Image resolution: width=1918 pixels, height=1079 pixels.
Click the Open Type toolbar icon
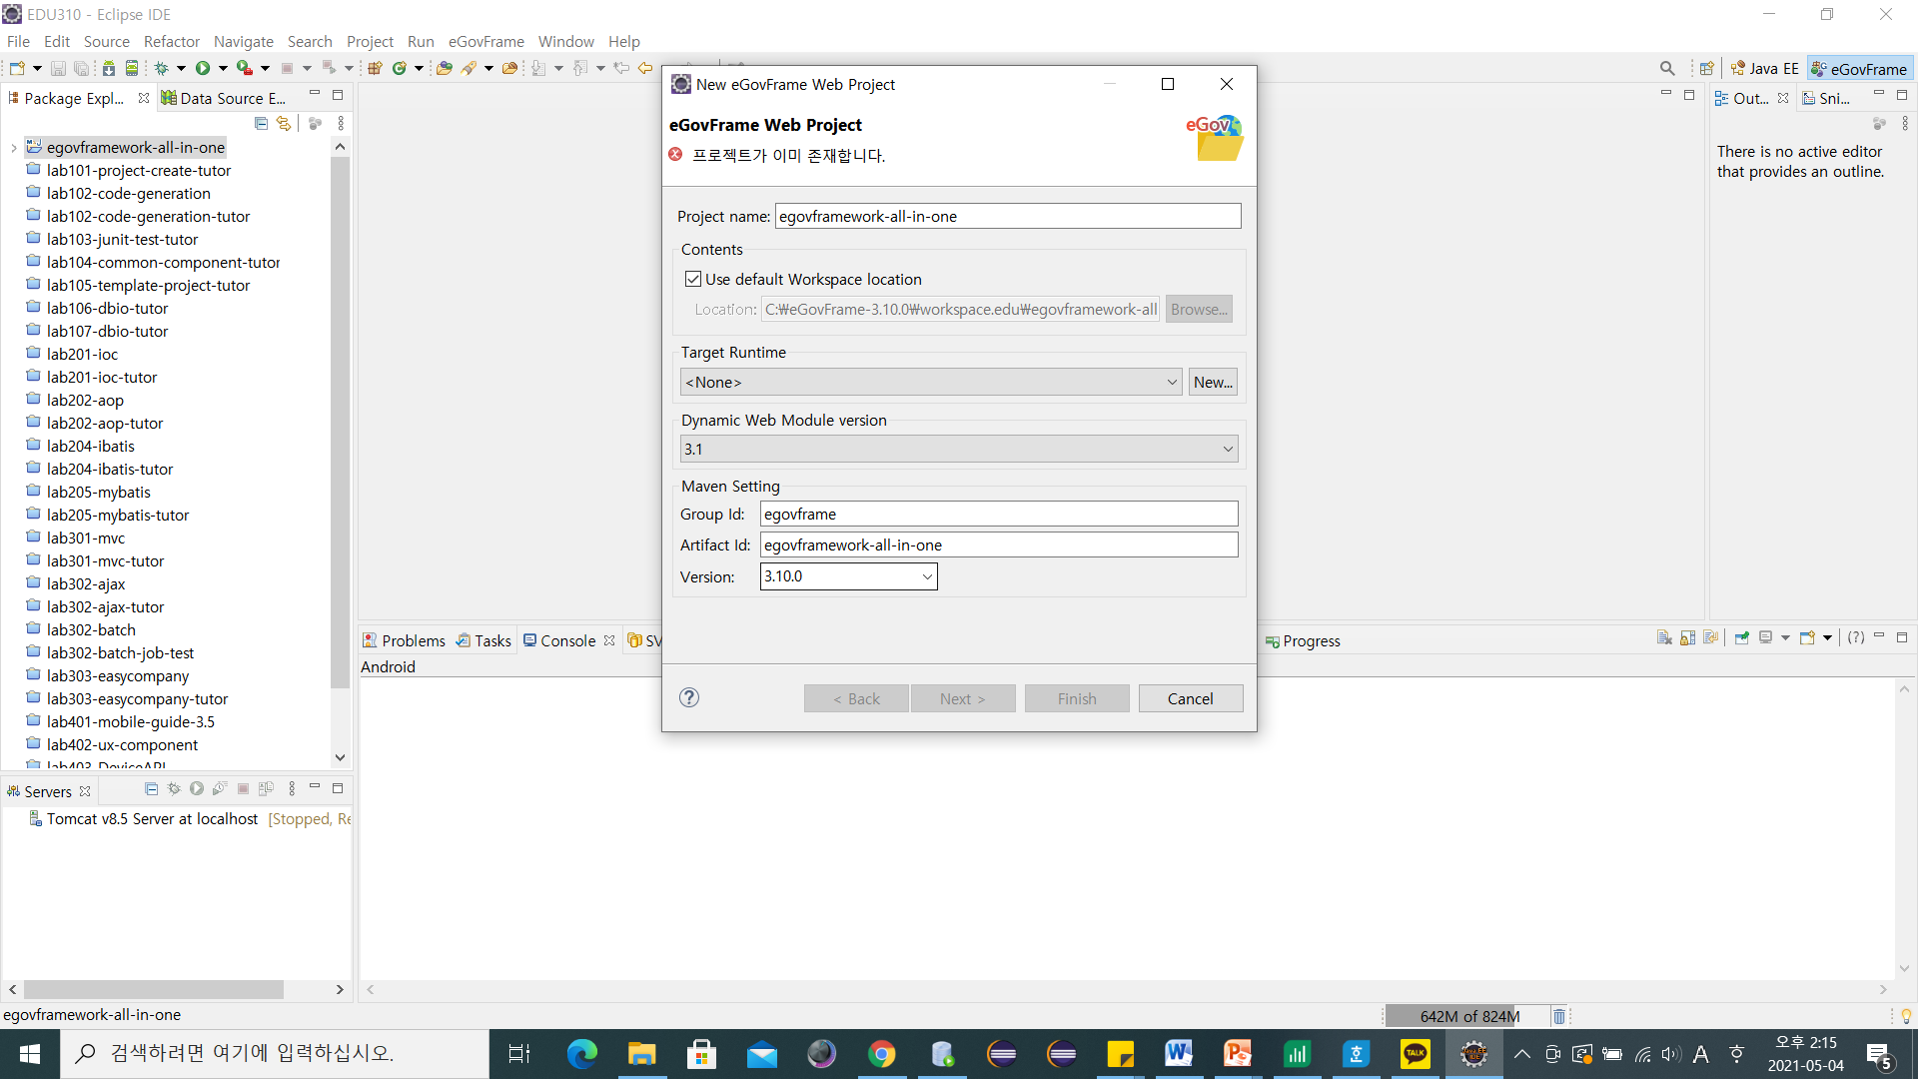coord(444,68)
